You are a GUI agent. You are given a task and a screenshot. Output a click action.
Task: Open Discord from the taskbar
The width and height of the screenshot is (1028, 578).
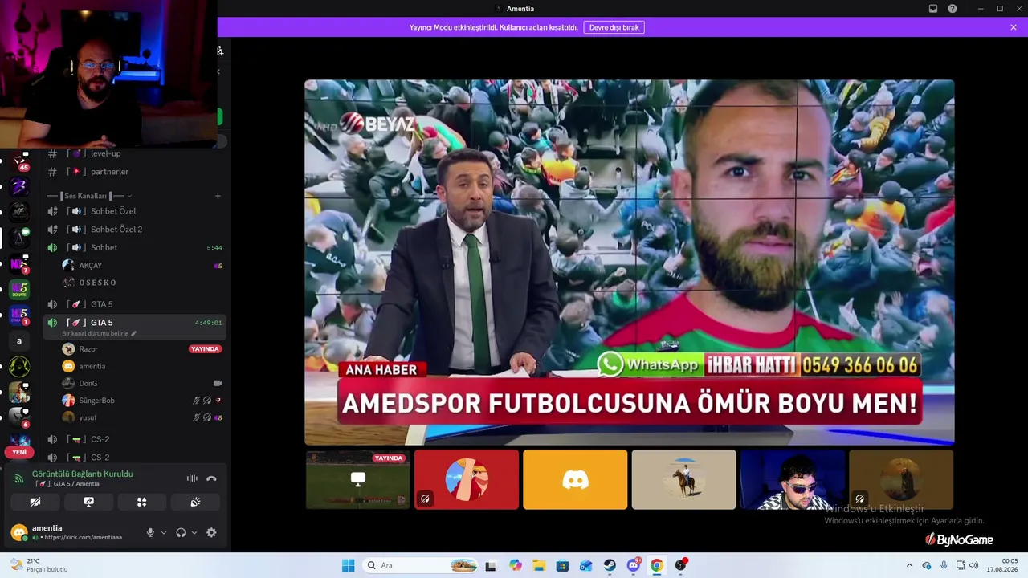[x=634, y=565]
